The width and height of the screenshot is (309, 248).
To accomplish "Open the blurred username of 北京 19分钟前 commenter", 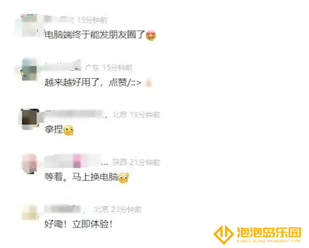I will tap(76, 114).
